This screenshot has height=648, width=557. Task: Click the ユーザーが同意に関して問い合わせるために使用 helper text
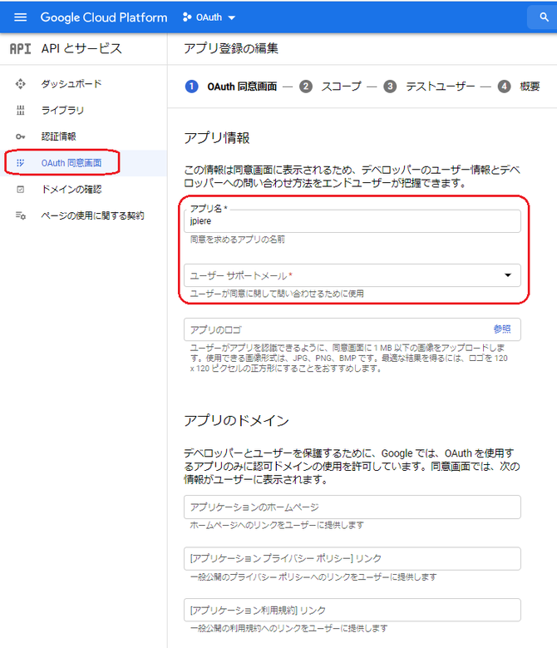tap(277, 294)
